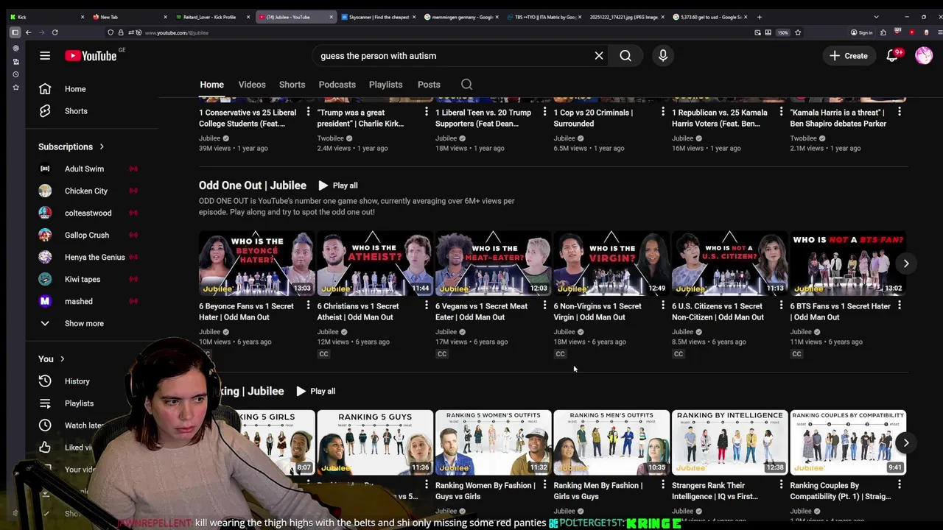Open Shorts from the sidebar
The image size is (943, 530).
(75, 111)
